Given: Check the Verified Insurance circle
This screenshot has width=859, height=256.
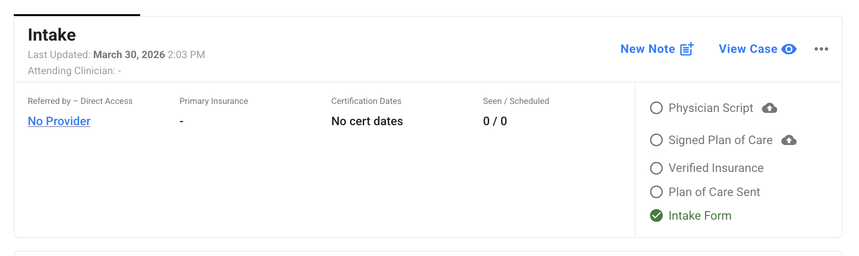Looking at the screenshot, I should point(656,168).
